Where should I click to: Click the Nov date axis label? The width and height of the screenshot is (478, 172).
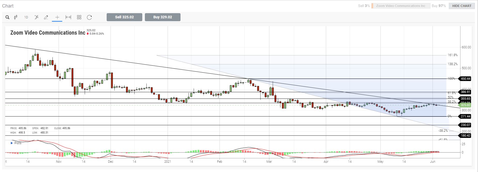point(59,162)
